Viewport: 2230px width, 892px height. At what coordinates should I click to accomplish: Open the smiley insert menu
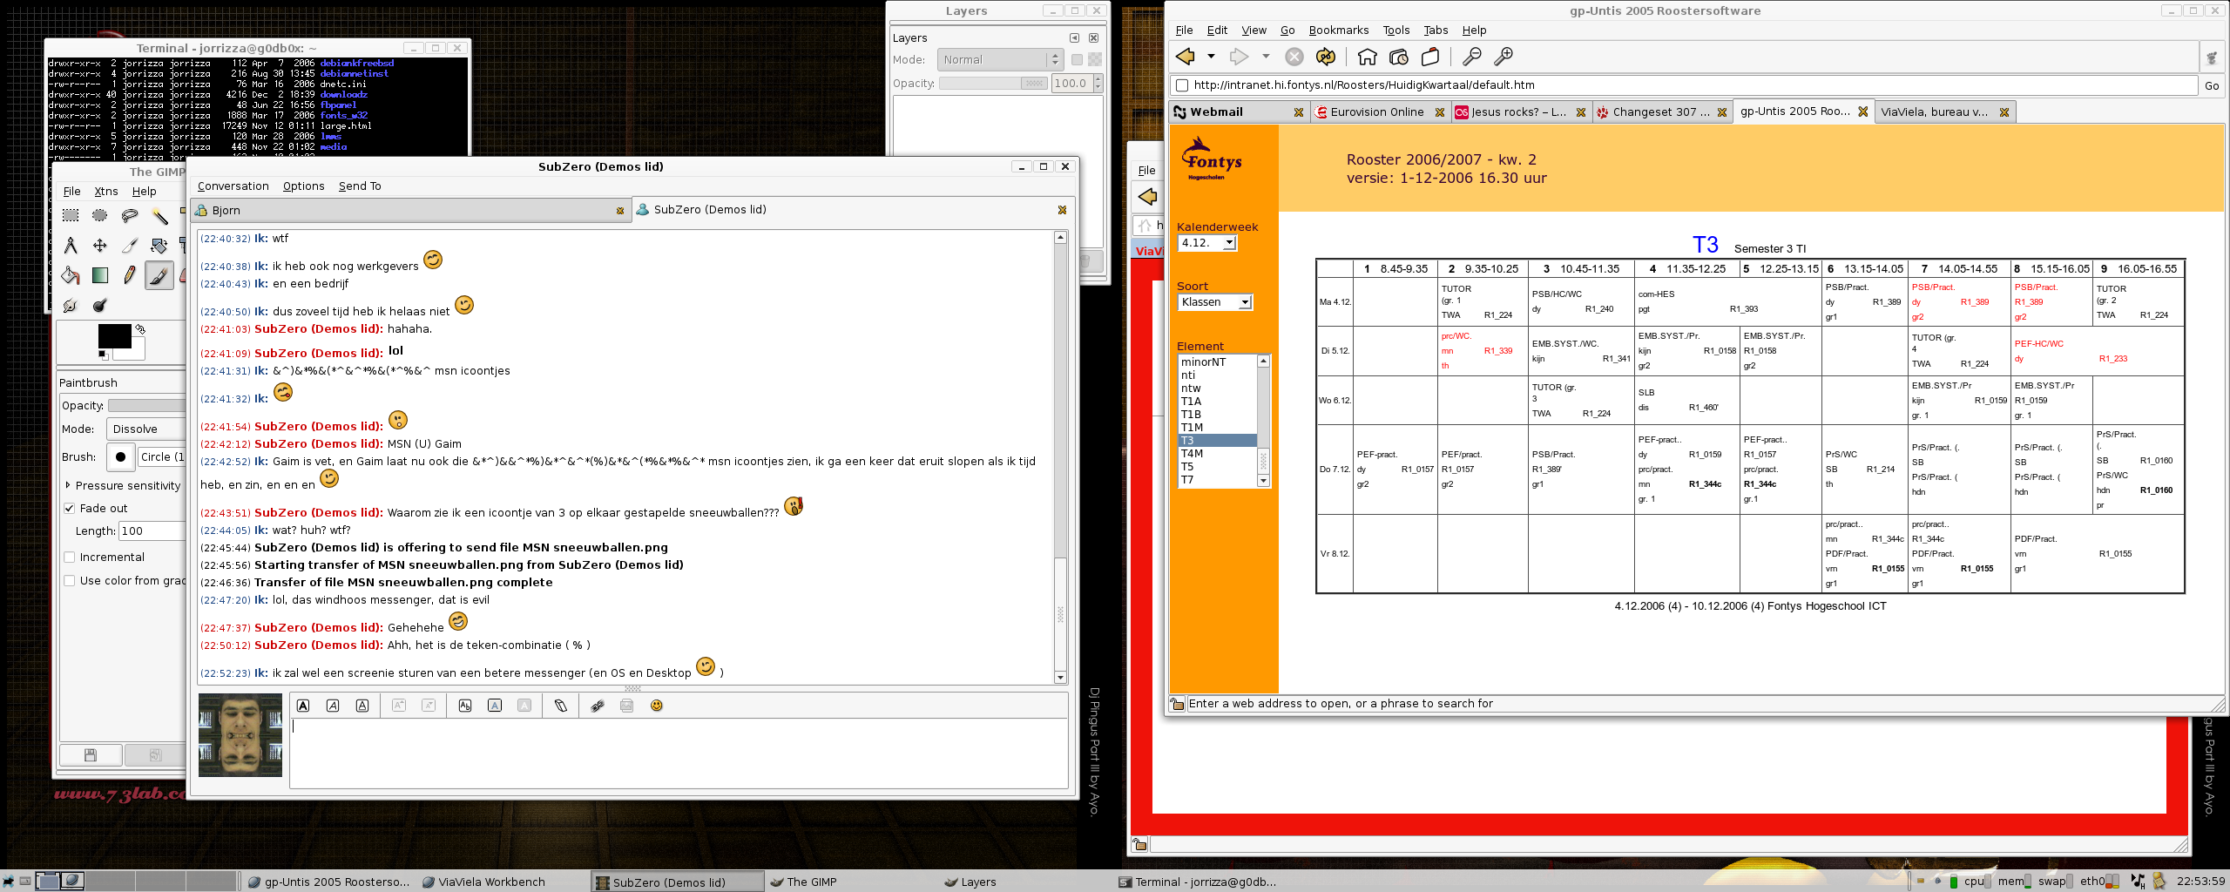pos(657,706)
